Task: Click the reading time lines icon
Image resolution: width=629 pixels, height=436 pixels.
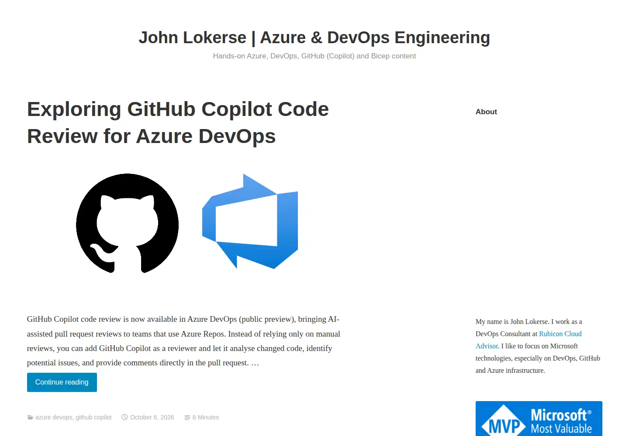Action: 187,417
